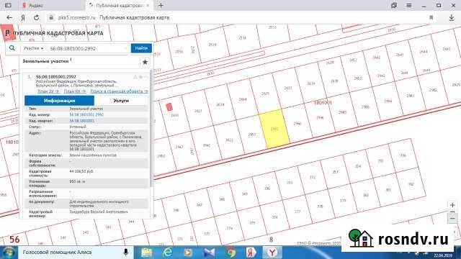Viewport: 461px width, 259px height.
Task: Select the Публичная кадастровая карта tab
Action: (119, 5)
